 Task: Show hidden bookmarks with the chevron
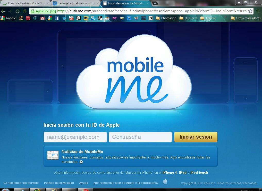tap(226, 17)
